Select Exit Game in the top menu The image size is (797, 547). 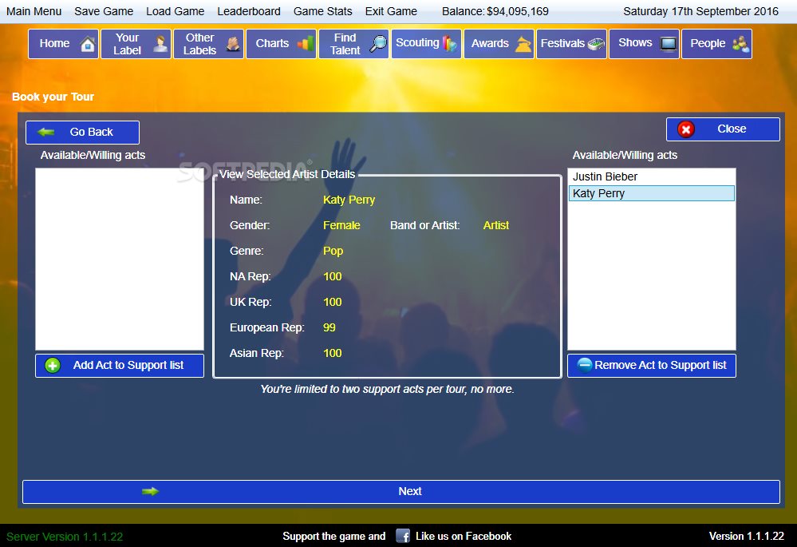391,11
